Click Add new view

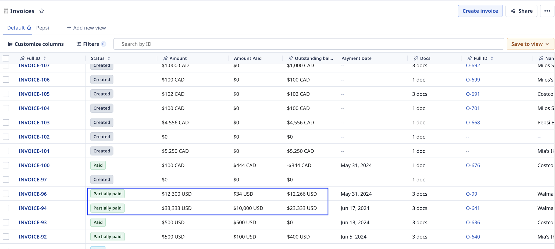[86, 28]
